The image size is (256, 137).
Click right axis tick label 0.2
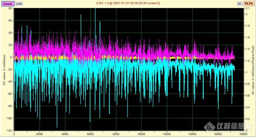pos(248,119)
